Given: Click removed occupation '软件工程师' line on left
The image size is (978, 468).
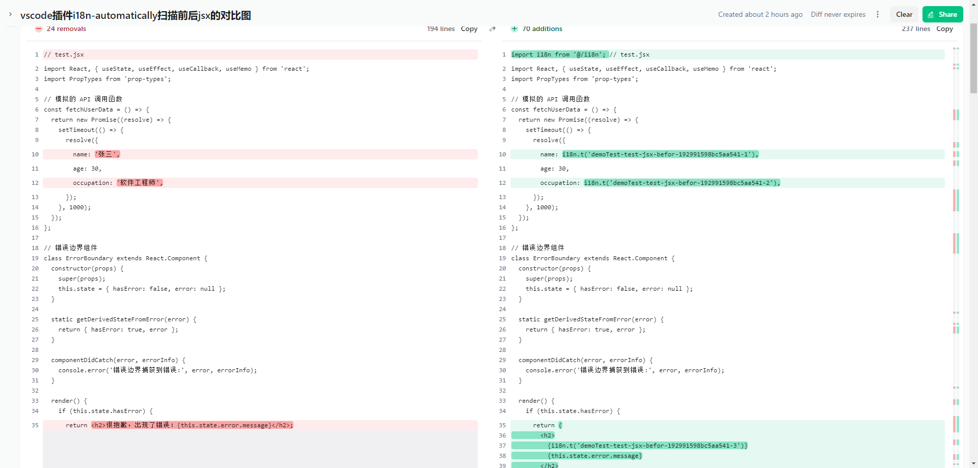Looking at the screenshot, I should 260,183.
